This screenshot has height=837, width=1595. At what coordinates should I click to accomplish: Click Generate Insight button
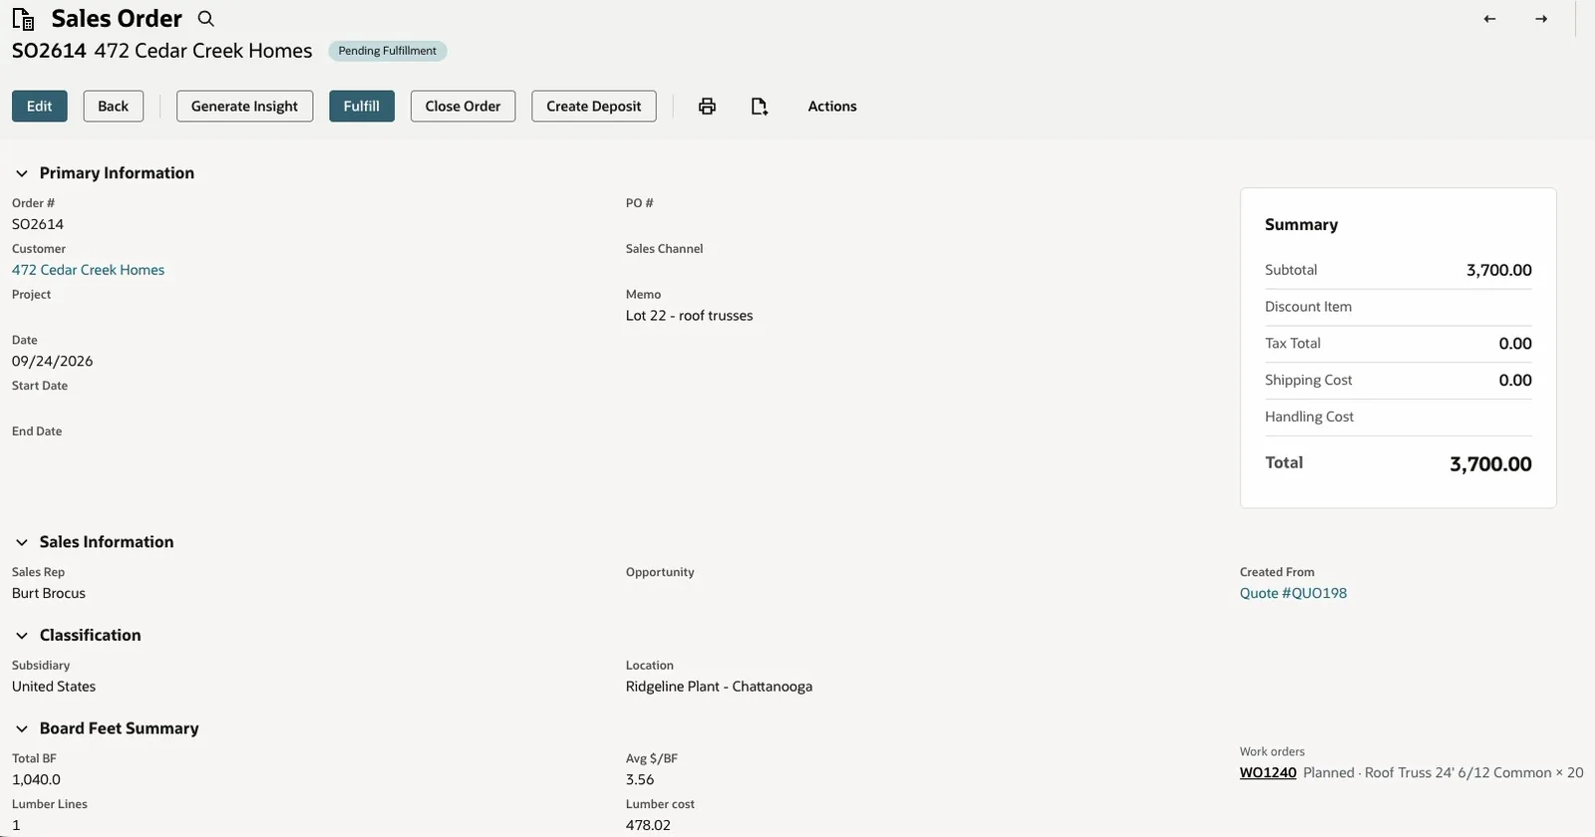(244, 107)
